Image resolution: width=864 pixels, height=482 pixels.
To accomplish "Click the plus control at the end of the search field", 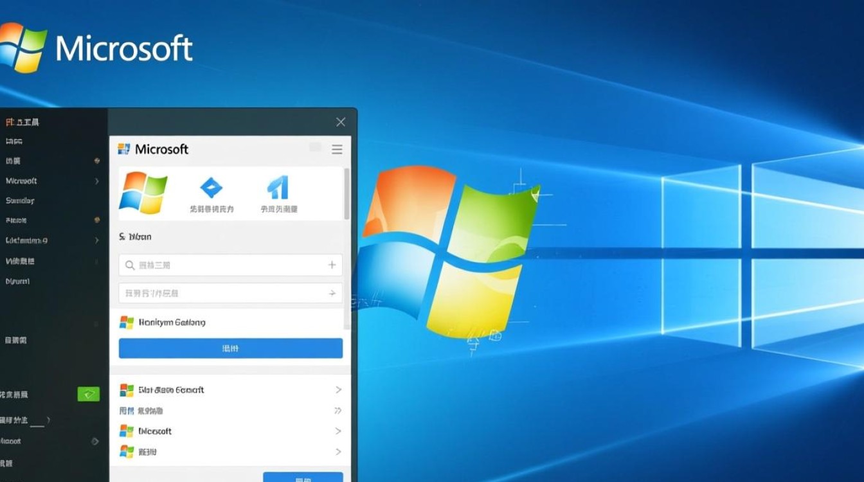I will tap(332, 264).
